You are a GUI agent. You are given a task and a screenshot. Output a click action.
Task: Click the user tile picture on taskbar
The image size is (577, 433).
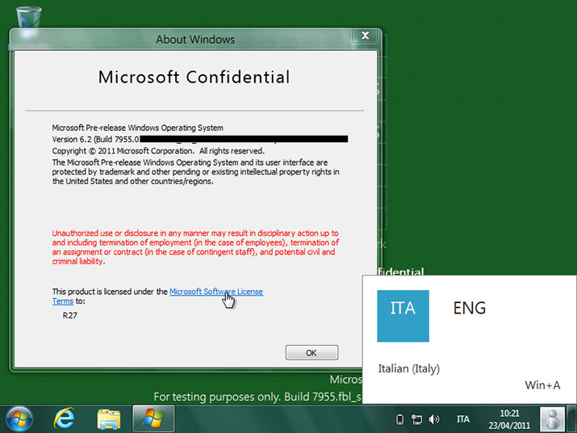(552, 419)
